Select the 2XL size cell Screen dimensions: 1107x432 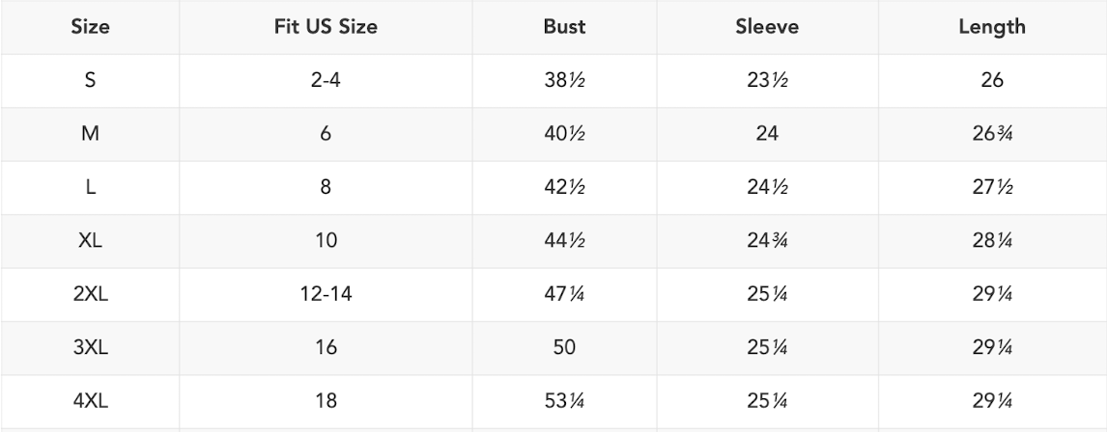point(90,295)
